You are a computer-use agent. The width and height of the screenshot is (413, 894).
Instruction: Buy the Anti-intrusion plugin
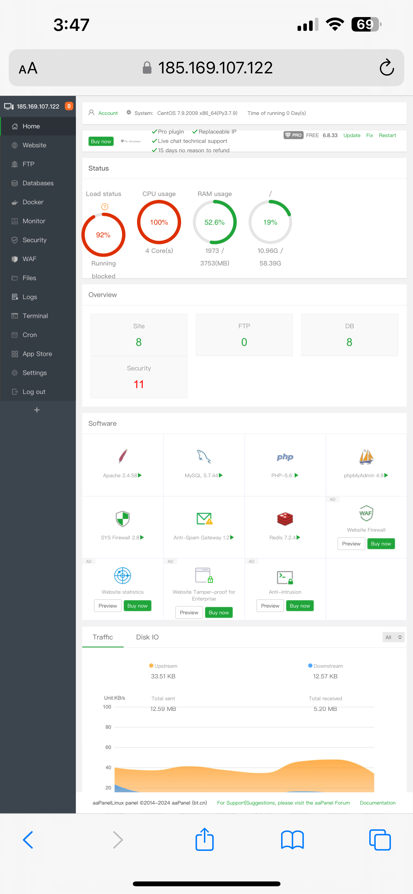pos(300,606)
